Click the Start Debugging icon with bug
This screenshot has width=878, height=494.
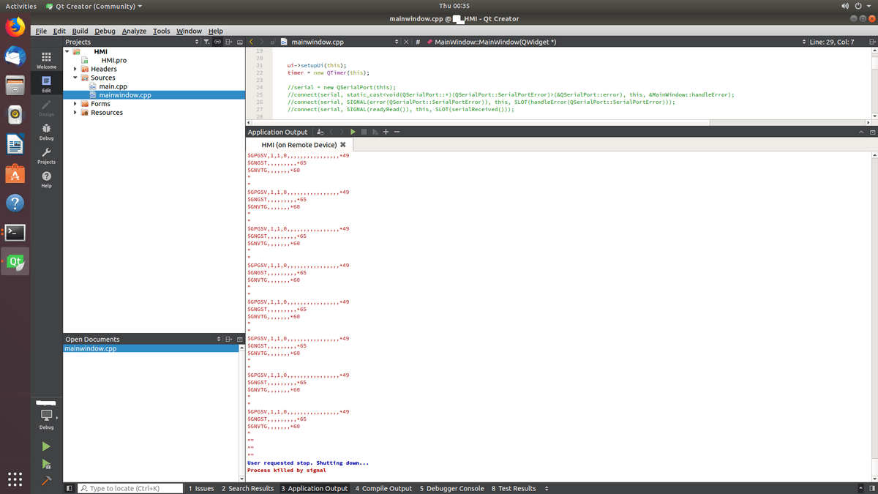[x=46, y=464]
